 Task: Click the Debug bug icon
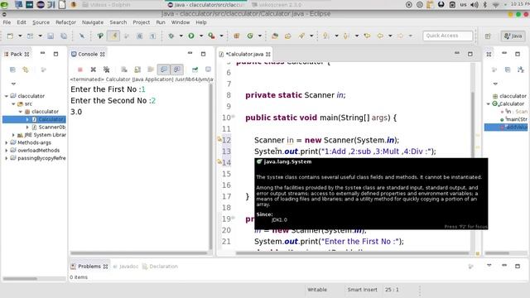tap(171, 36)
